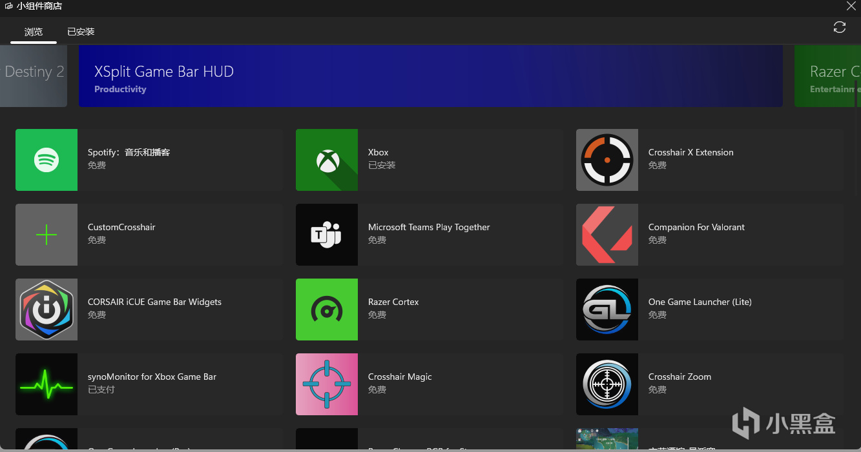
Task: Open the XSplit Game Bar HUD banner
Action: (431, 75)
